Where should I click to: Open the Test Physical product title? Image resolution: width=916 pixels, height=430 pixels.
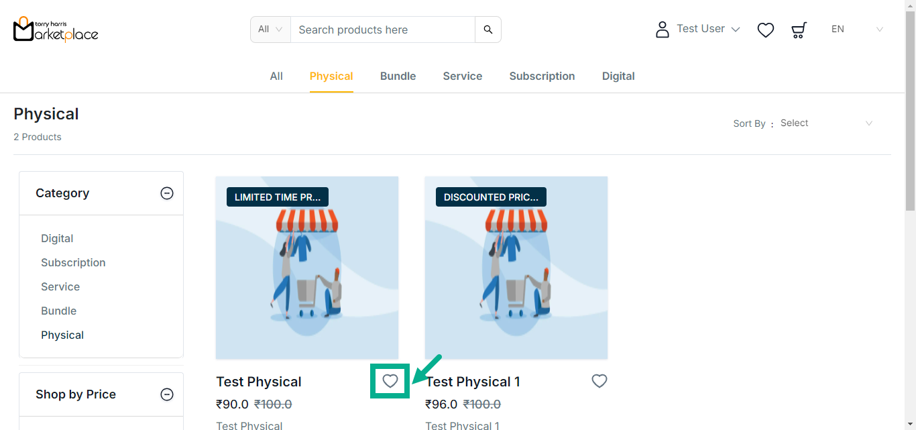tap(259, 382)
